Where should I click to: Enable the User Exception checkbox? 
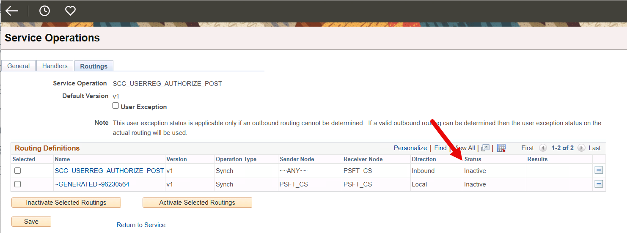point(115,106)
